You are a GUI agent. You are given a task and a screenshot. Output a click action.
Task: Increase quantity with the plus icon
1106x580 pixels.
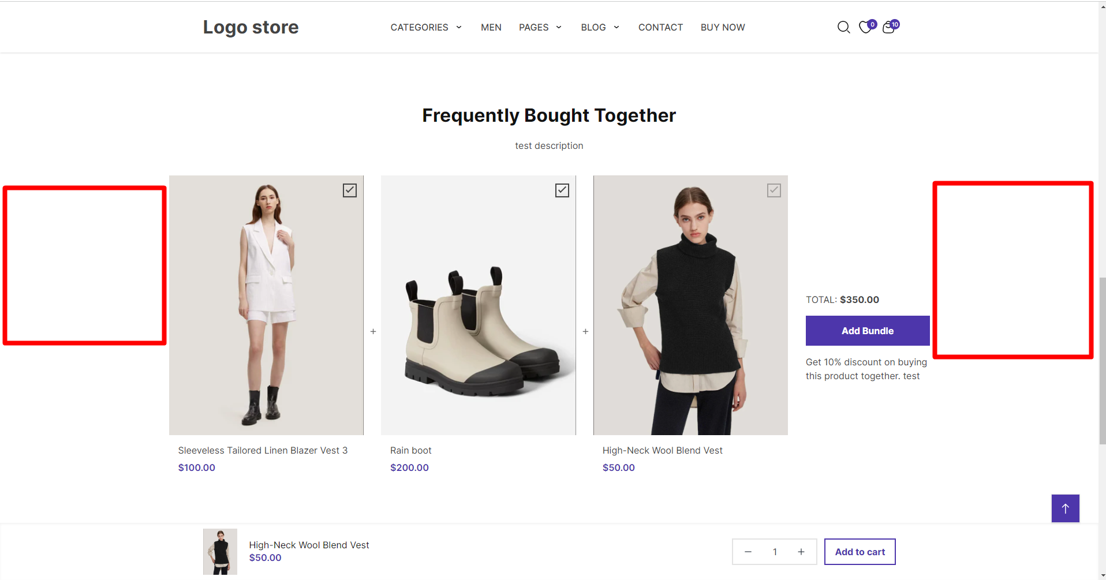pyautogui.click(x=801, y=552)
